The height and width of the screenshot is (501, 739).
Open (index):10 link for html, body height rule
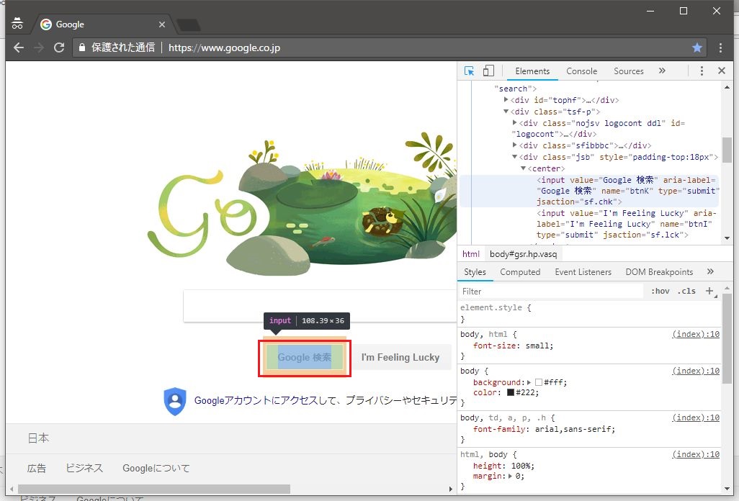(696, 454)
